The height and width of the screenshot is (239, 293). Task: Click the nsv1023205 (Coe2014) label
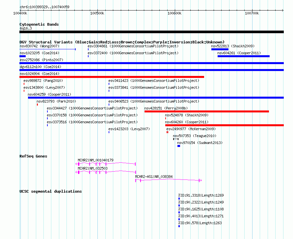tap(40, 53)
